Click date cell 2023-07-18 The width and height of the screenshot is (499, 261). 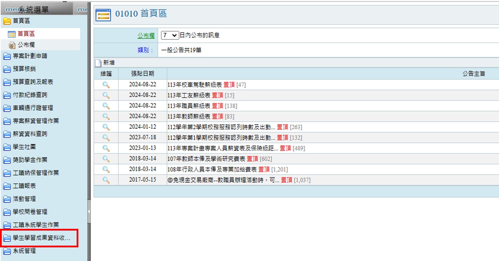coord(142,138)
